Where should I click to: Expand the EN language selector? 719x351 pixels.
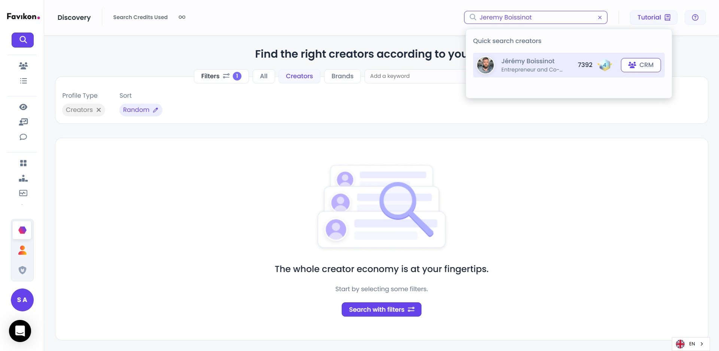pos(691,344)
